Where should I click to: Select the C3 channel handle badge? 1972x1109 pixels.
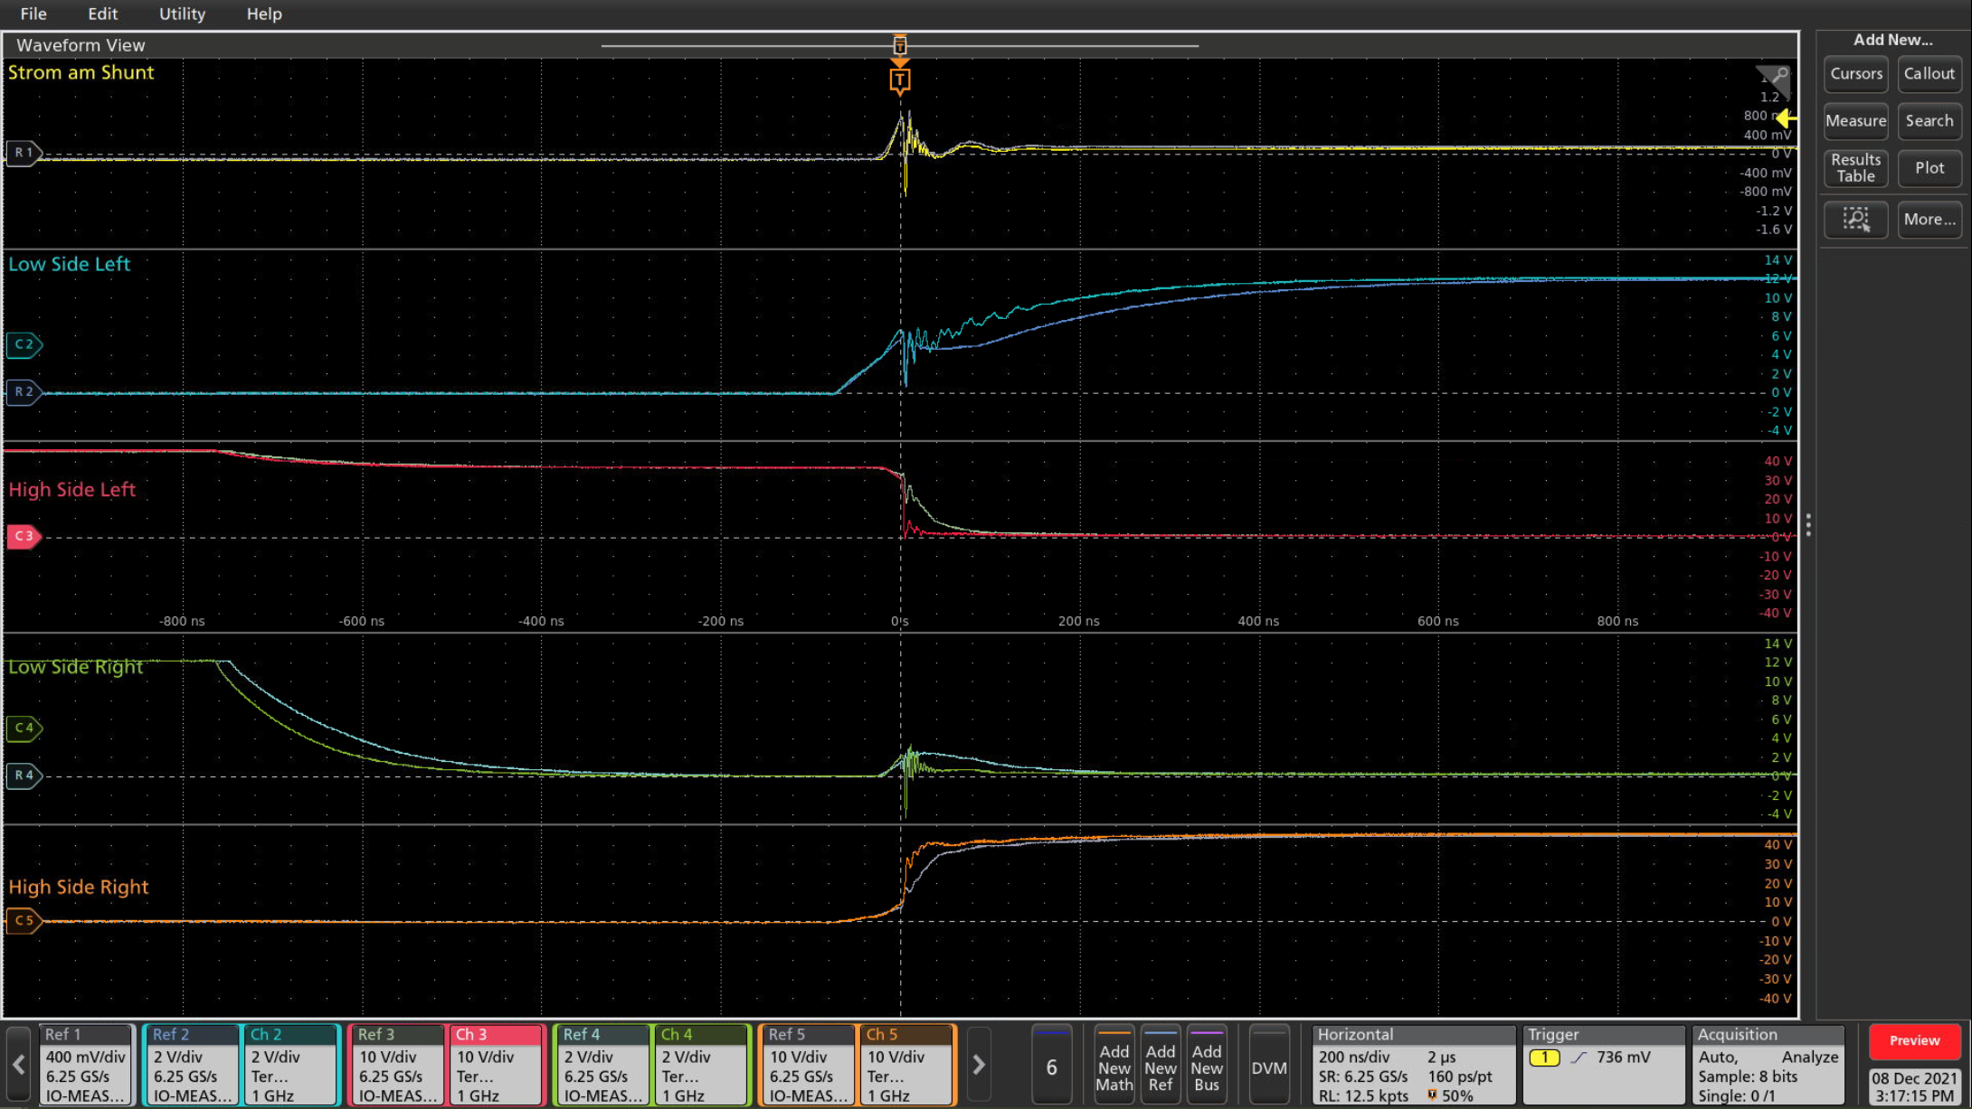(24, 536)
